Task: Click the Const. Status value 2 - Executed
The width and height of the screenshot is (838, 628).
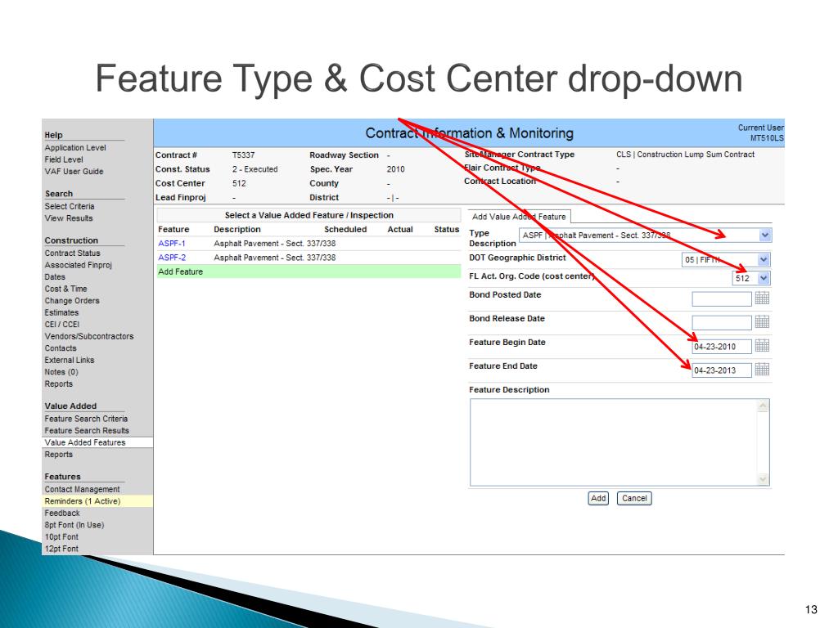Action: coord(255,169)
